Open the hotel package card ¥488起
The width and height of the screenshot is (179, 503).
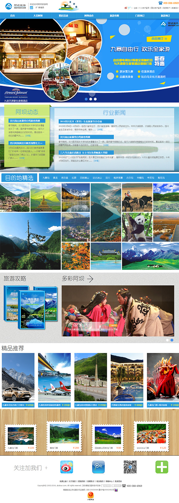(127, 380)
